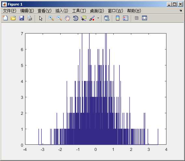Image resolution: width=185 pixels, height=161 pixels.
Task: Enable the Pan hand tool
Action: [x=67, y=18]
